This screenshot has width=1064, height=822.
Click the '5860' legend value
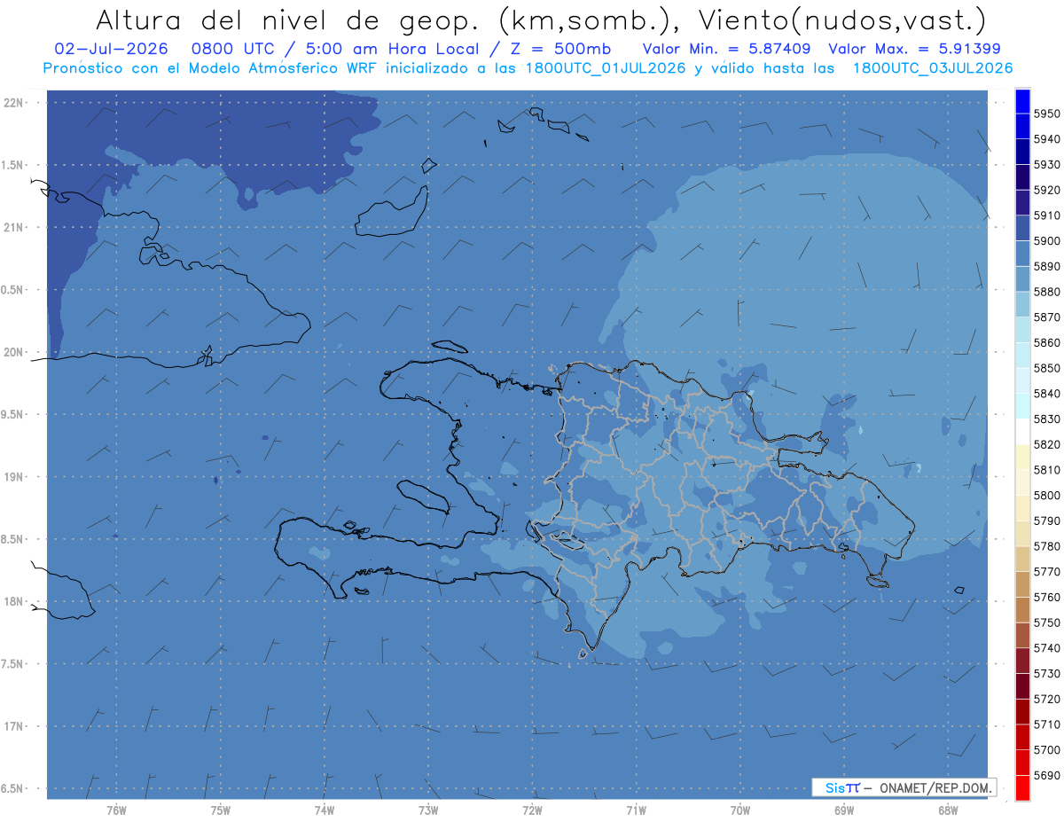1046,342
